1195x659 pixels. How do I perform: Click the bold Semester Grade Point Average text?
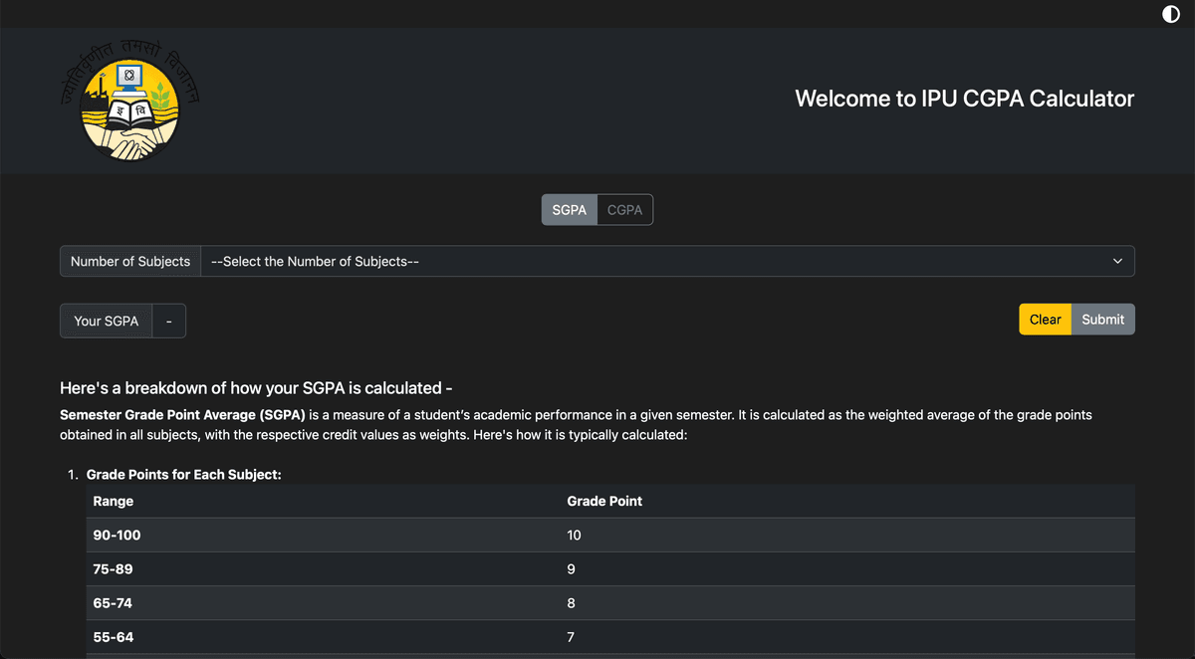click(182, 414)
